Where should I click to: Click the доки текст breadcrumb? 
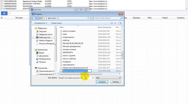52,18
